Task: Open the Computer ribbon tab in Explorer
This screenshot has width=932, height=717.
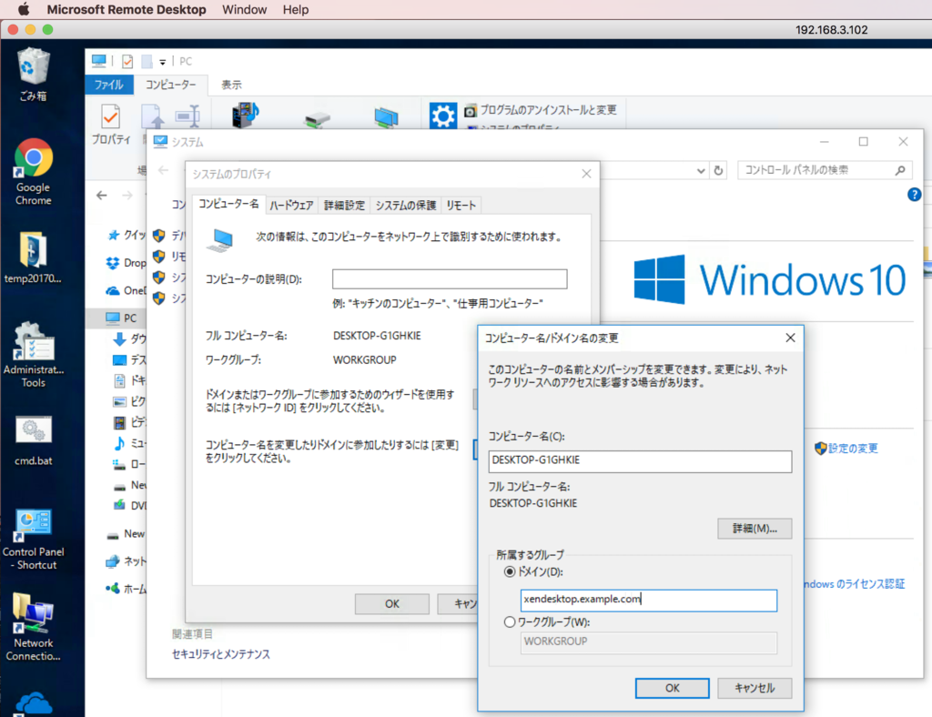Action: pyautogui.click(x=170, y=85)
